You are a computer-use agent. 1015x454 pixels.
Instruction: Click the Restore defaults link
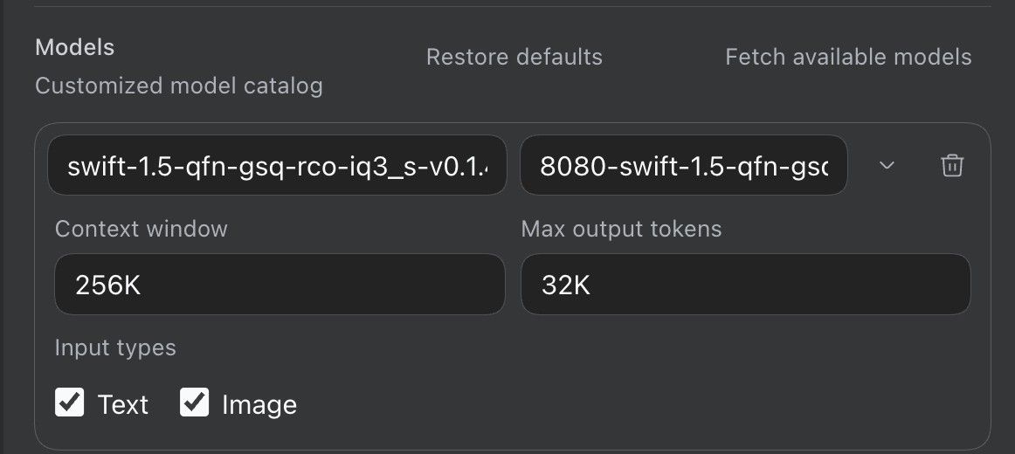coord(514,57)
